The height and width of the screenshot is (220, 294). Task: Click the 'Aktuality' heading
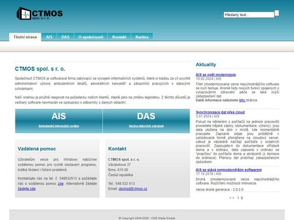tap(206, 65)
